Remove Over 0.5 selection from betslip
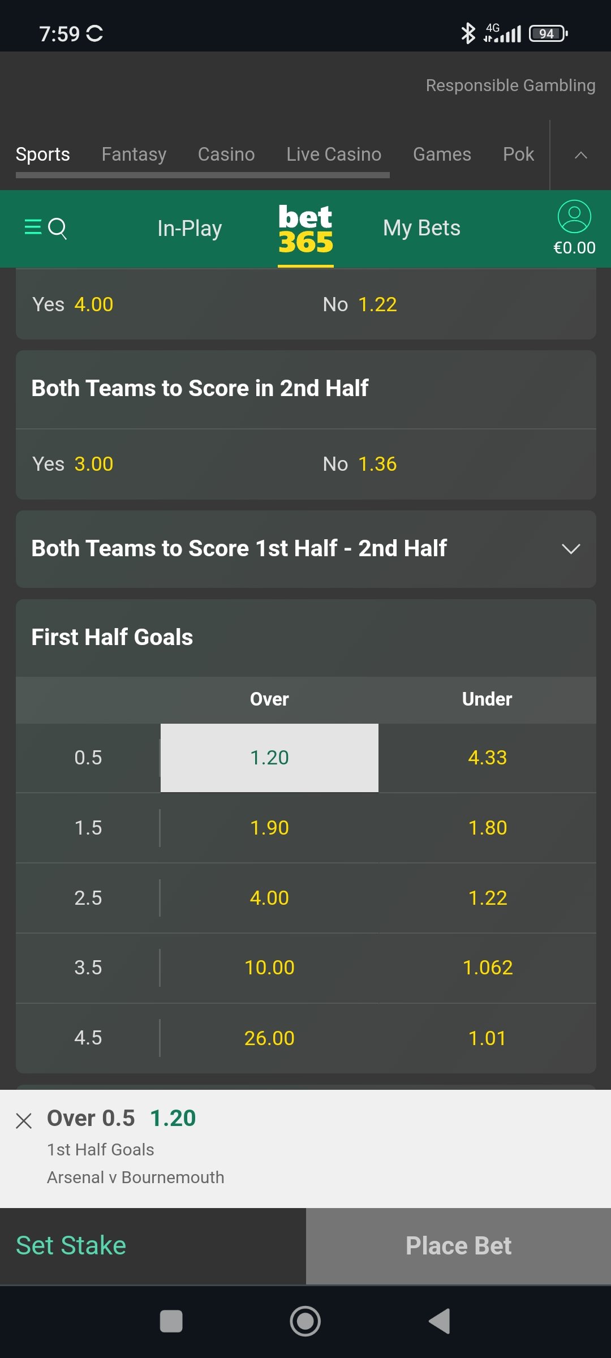Image resolution: width=611 pixels, height=1358 pixels. [24, 1120]
